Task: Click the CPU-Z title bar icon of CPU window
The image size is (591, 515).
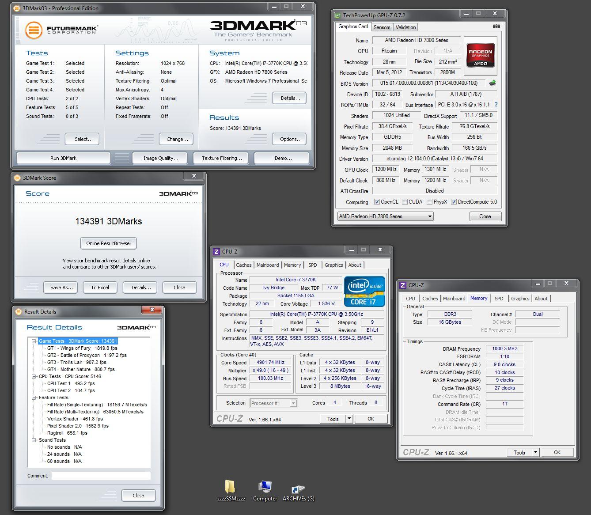Action: click(x=216, y=251)
